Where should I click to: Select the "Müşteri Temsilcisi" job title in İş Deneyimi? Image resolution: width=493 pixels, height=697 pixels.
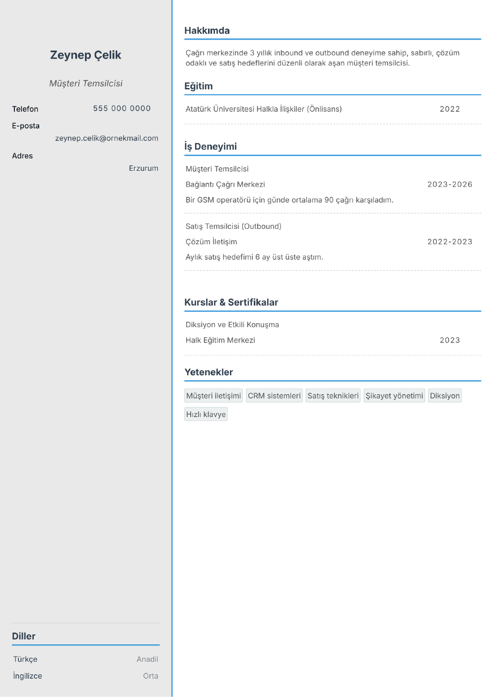point(217,169)
